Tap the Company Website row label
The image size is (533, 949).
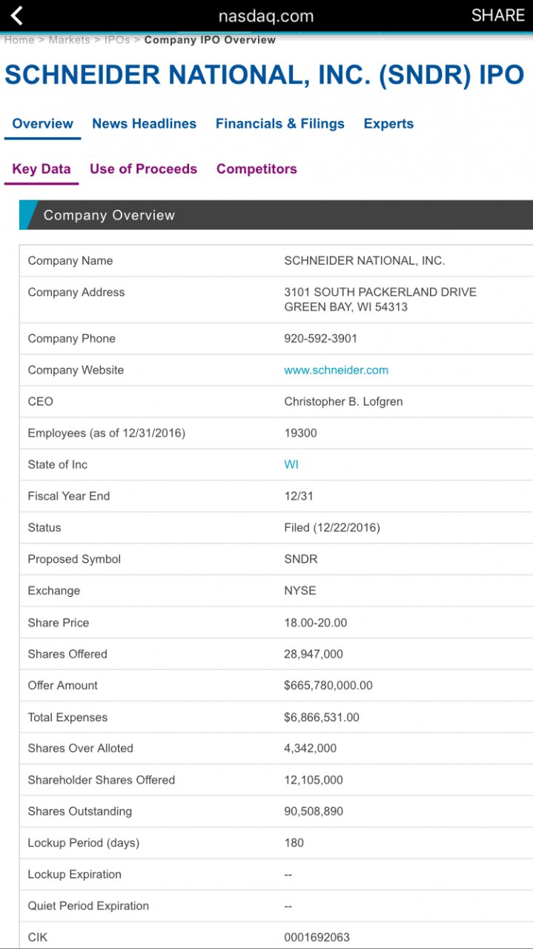point(76,370)
